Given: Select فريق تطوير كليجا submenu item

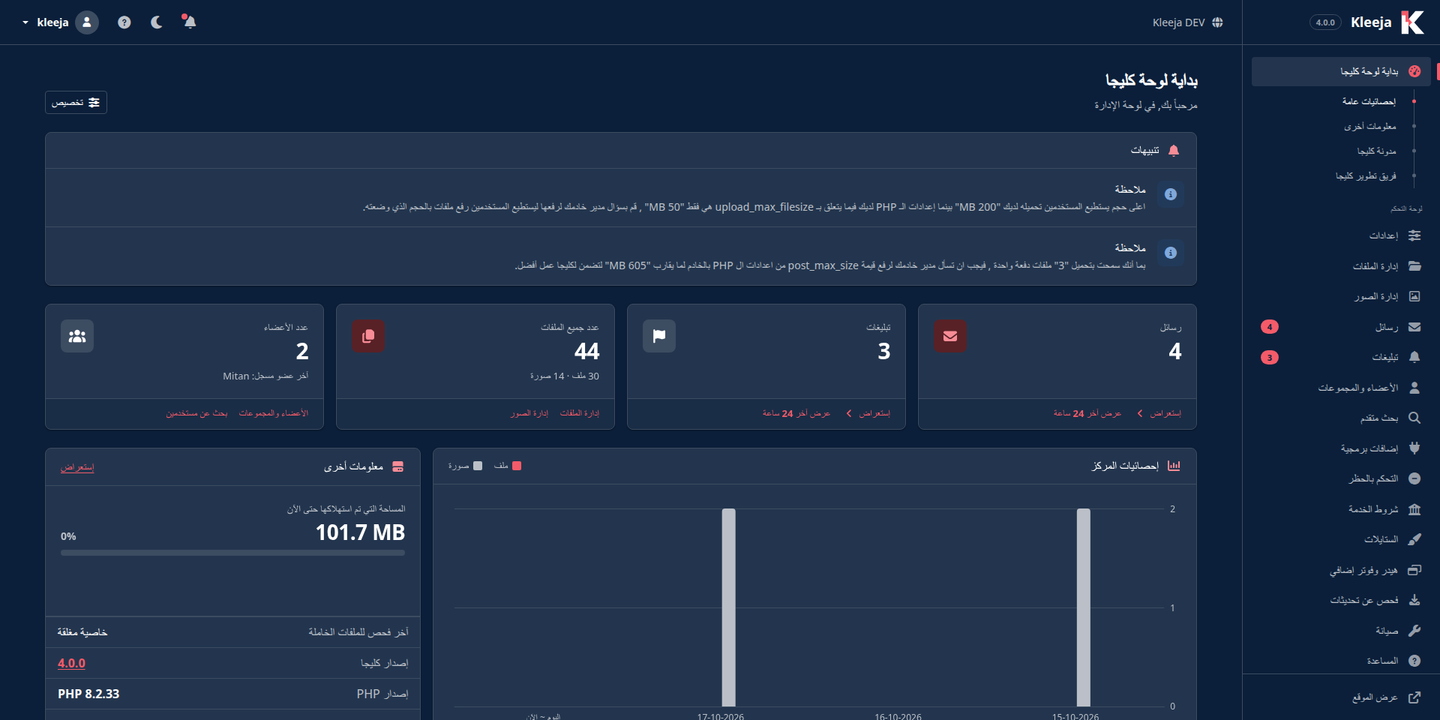Looking at the screenshot, I should 1366,175.
